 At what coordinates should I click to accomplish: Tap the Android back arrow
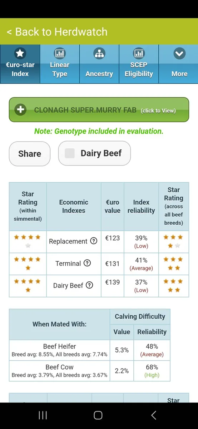click(x=154, y=415)
